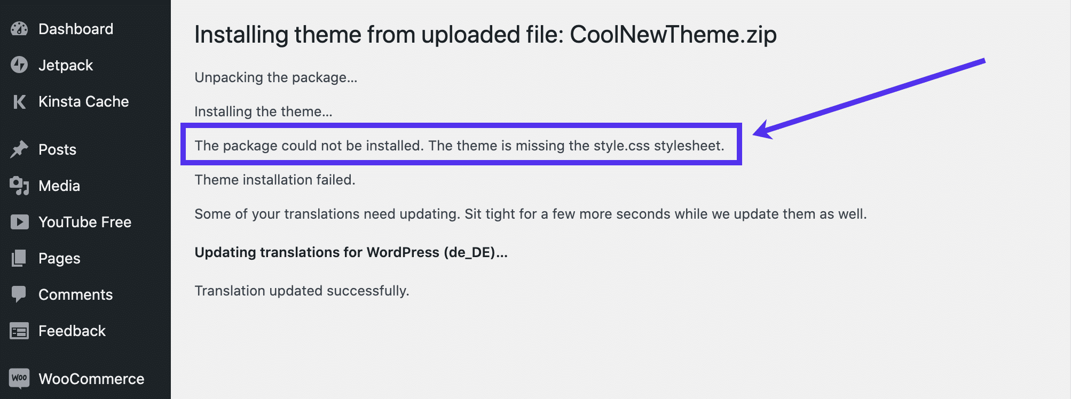Click the Jetpack lightning icon
Viewport: 1071px width, 399px height.
[x=19, y=65]
